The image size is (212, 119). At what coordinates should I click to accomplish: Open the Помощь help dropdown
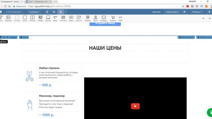tap(197, 12)
